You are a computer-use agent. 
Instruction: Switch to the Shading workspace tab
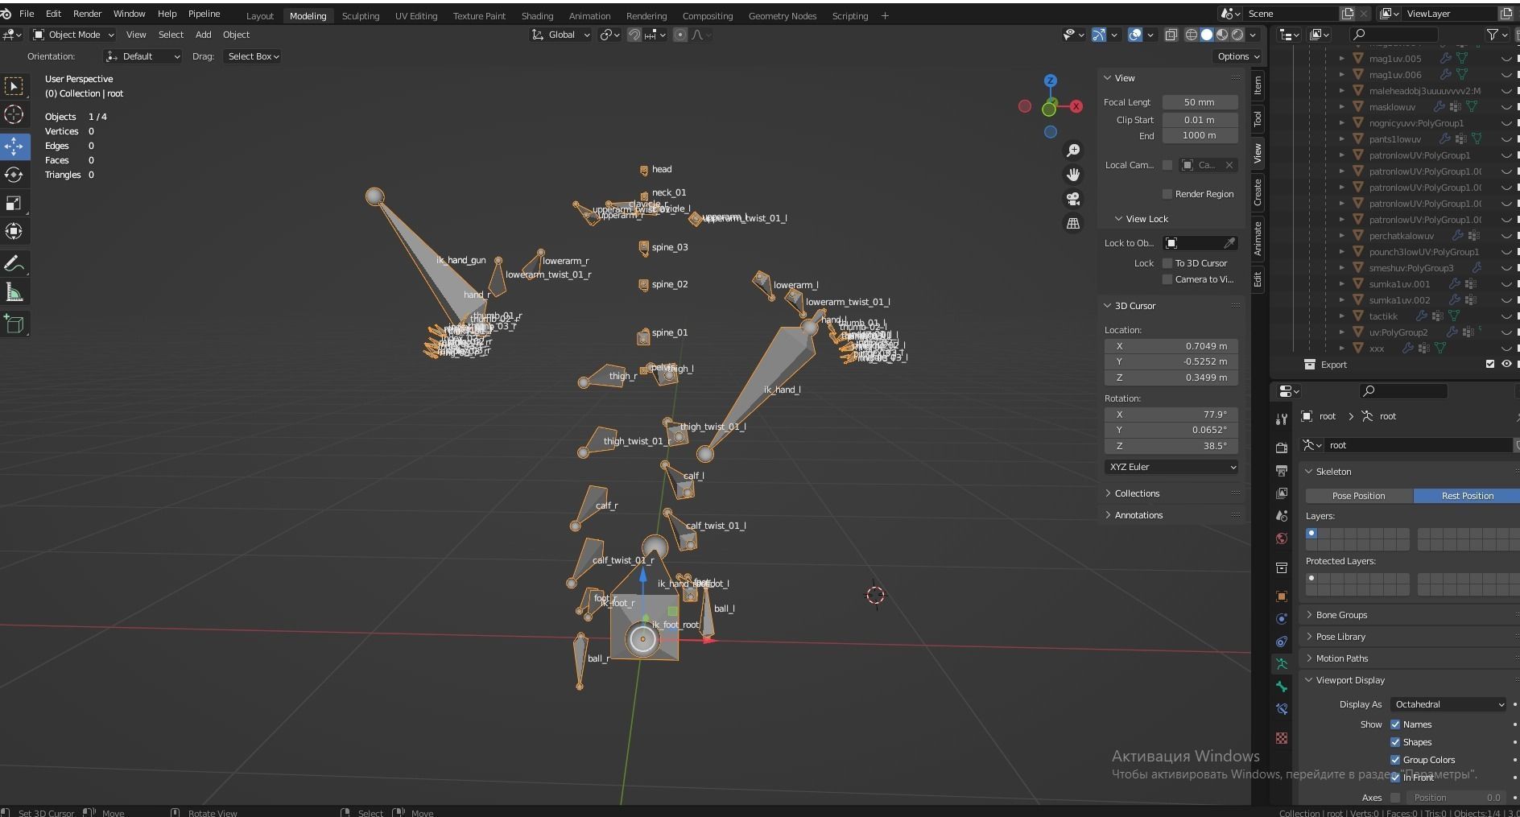[537, 15]
